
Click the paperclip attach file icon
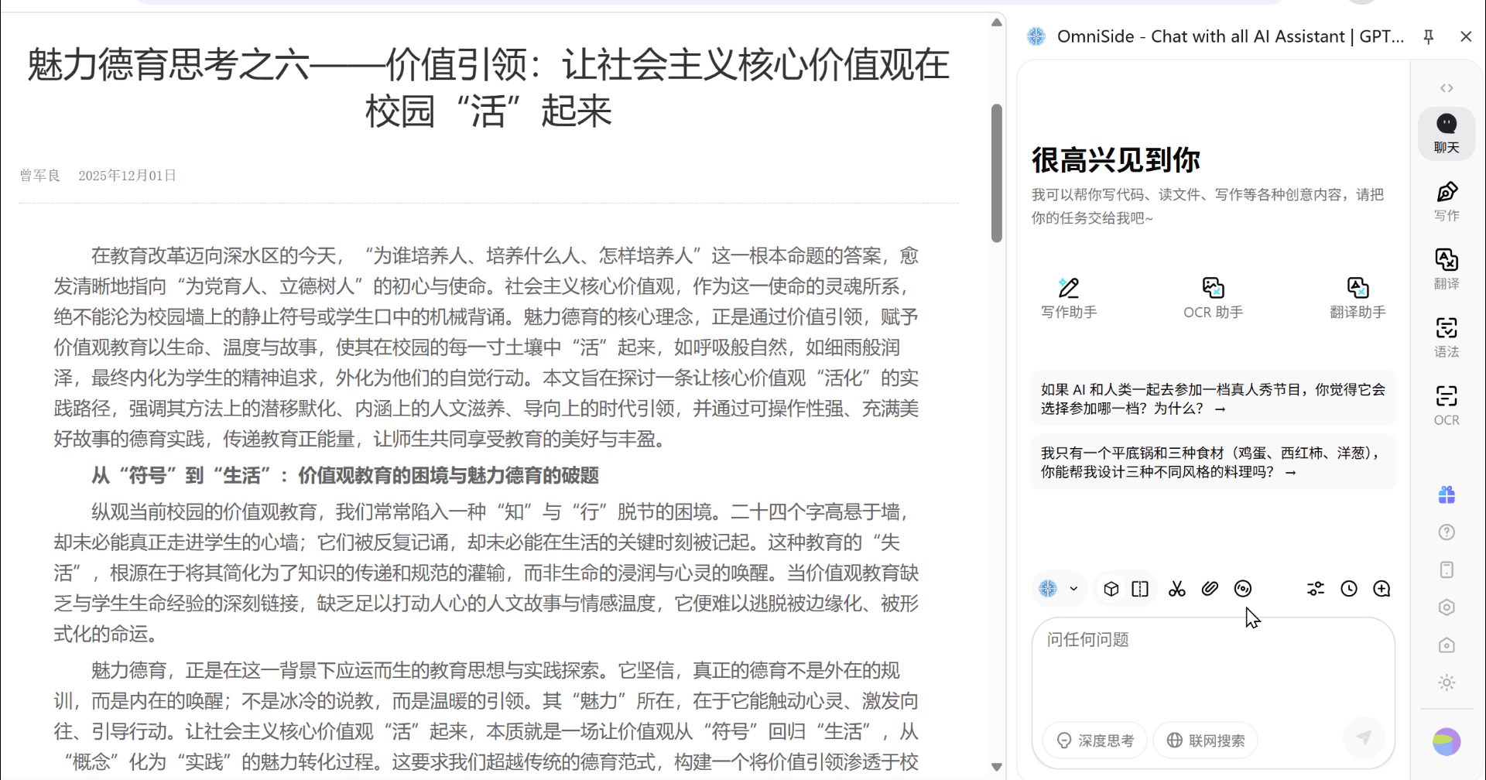pos(1210,589)
